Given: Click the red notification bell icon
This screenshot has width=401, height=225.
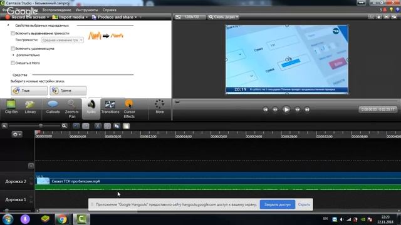Looking at the screenshot, I should [385, 10].
